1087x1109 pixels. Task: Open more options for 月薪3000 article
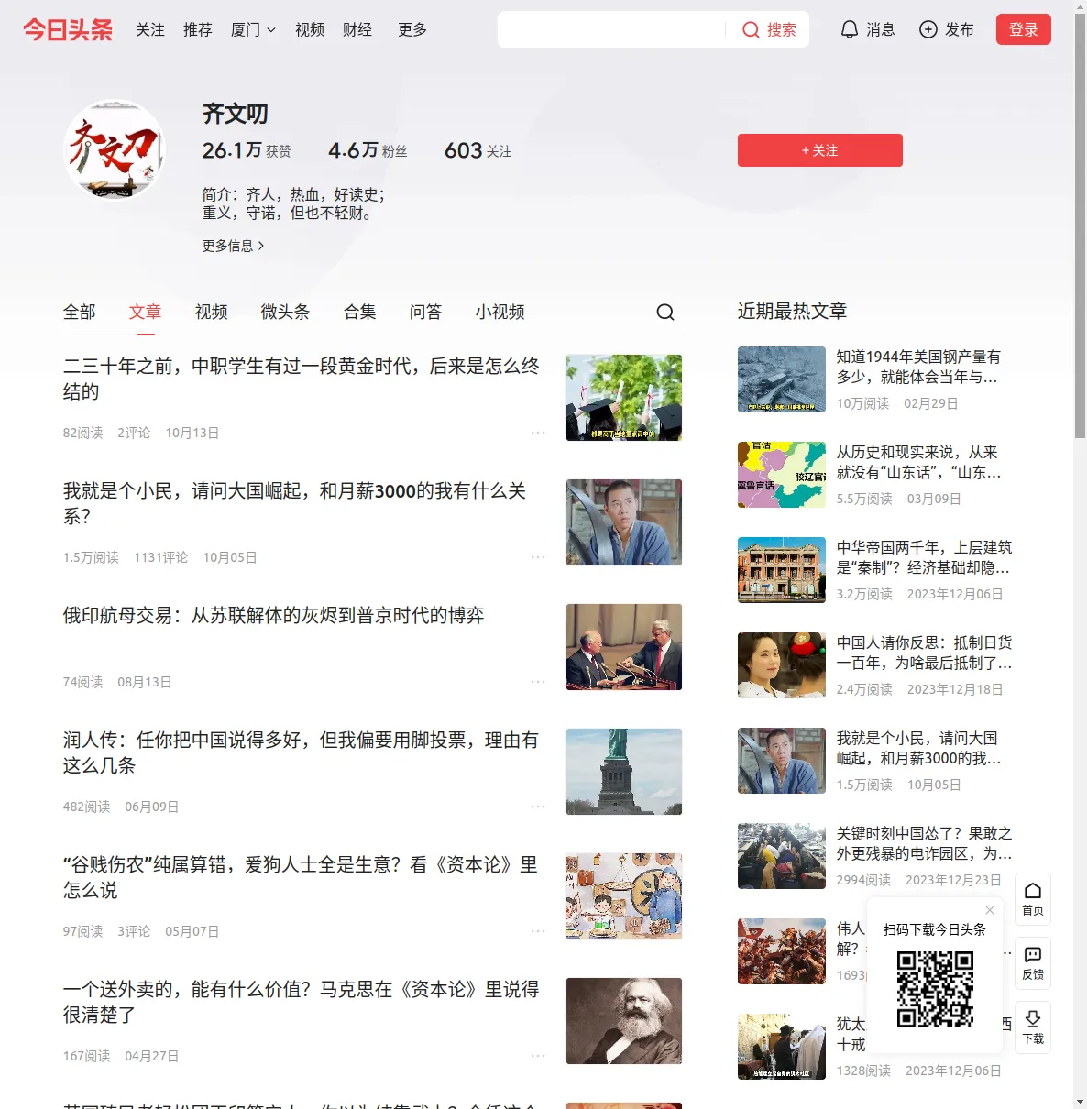[538, 557]
